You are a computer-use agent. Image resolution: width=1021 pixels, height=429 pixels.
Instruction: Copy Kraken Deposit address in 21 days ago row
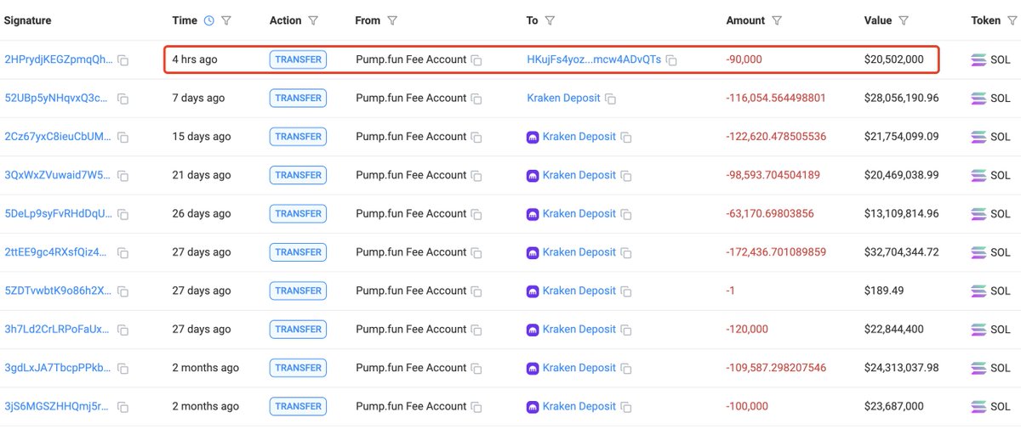coord(626,176)
